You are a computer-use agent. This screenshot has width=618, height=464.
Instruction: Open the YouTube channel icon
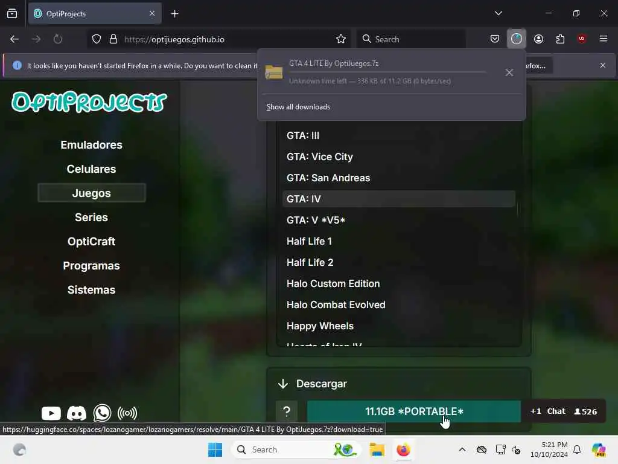(51, 413)
